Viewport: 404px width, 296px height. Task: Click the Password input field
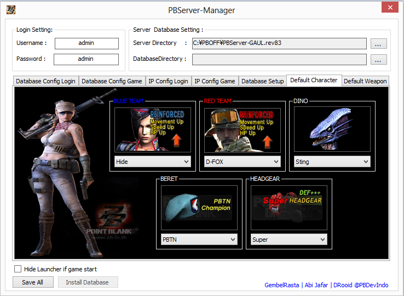86,59
